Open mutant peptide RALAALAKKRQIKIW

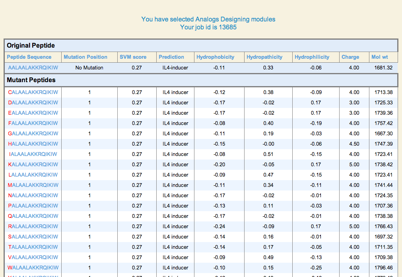pos(33,227)
